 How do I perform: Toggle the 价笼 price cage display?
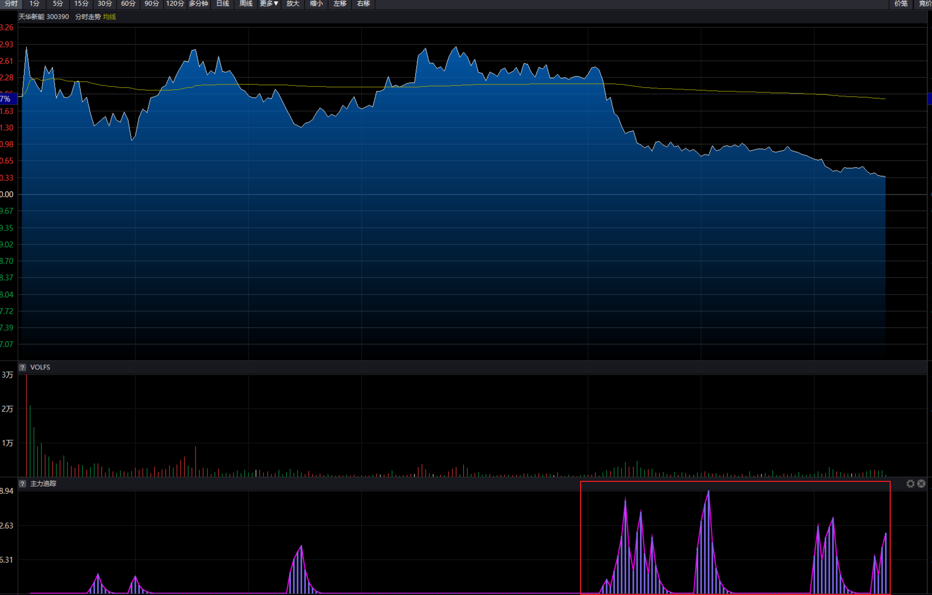pos(901,4)
